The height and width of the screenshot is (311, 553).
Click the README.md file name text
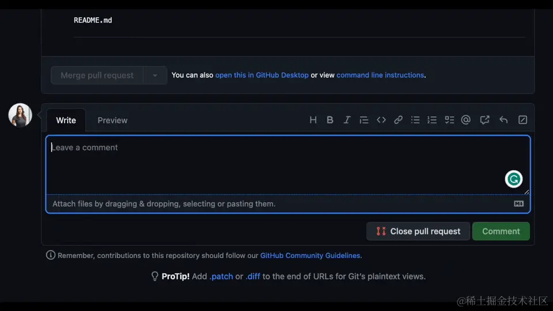click(x=93, y=20)
